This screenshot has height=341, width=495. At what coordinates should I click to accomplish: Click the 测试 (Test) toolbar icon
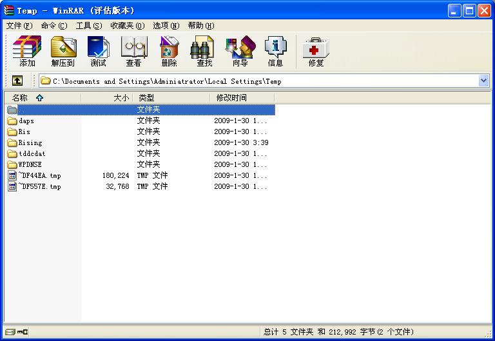[x=98, y=47]
